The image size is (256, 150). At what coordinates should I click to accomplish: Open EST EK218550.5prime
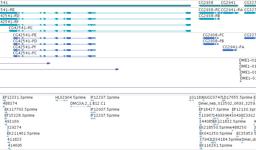(216, 127)
